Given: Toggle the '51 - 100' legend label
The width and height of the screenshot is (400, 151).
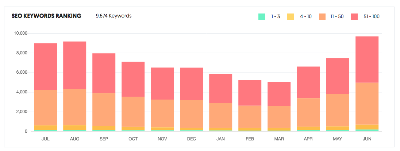Looking at the screenshot, I should [372, 17].
